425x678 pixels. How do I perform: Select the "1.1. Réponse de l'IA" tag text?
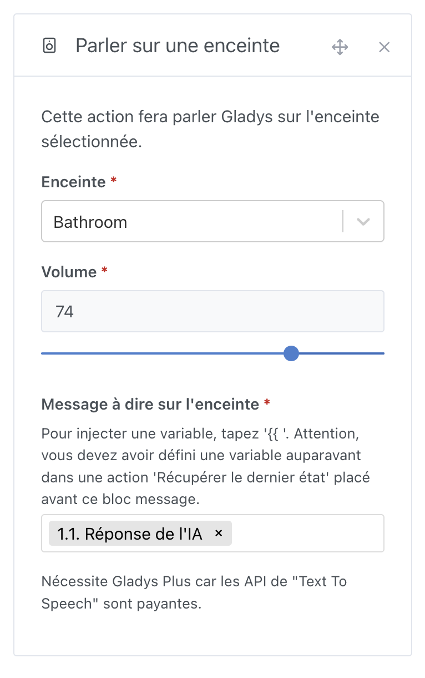tap(129, 534)
